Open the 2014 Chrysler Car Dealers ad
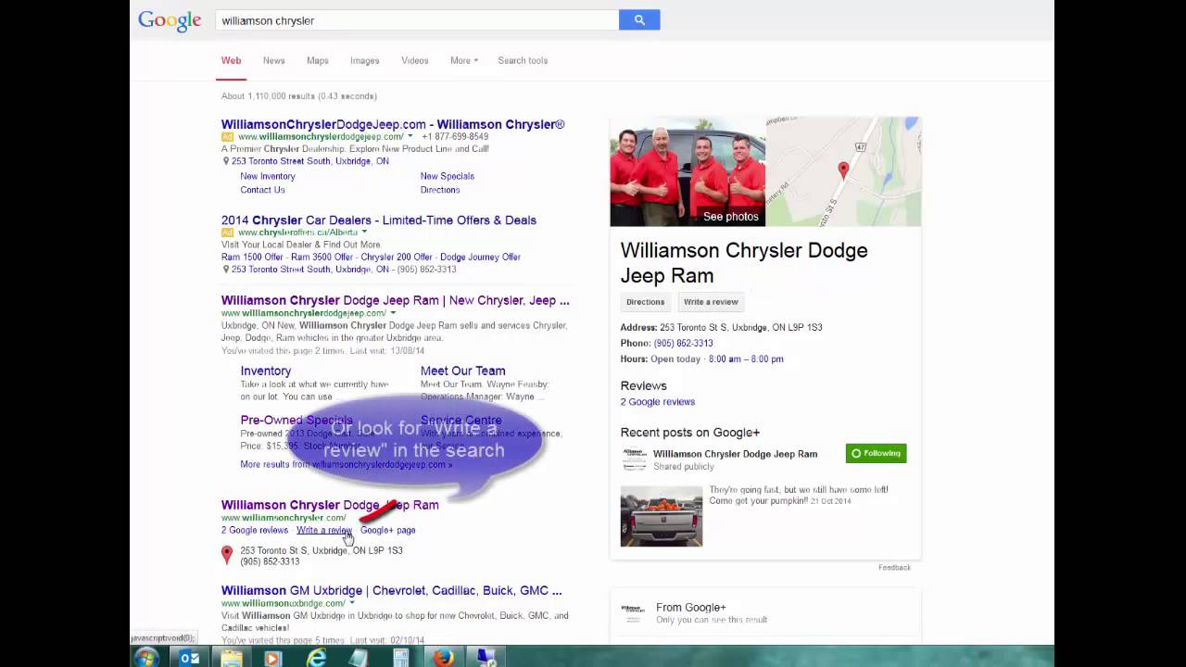The width and height of the screenshot is (1186, 667). 379,220
